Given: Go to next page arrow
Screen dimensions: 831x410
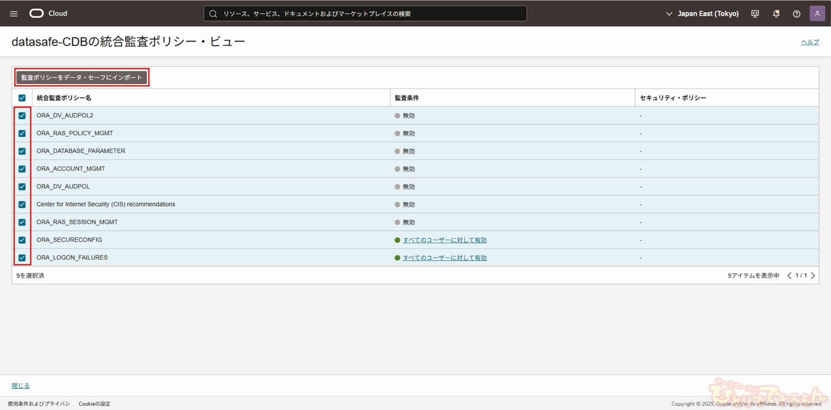Looking at the screenshot, I should coord(813,276).
